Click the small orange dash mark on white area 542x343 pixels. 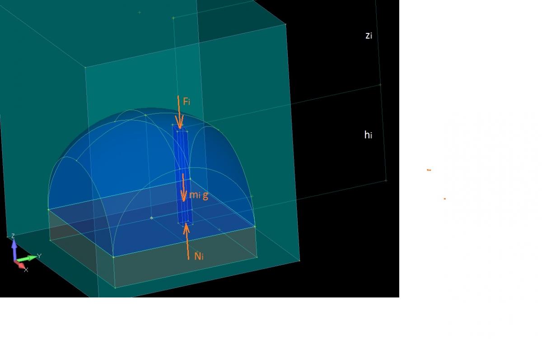point(429,170)
